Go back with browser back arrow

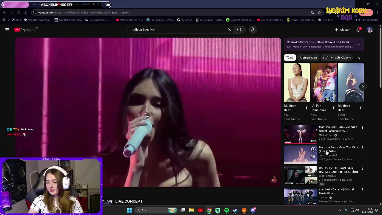[x=4, y=13]
